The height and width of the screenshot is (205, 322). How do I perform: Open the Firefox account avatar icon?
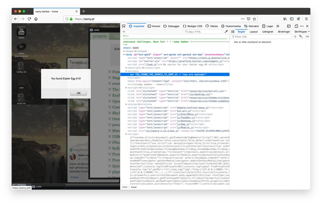pyautogui.click(x=298, y=19)
